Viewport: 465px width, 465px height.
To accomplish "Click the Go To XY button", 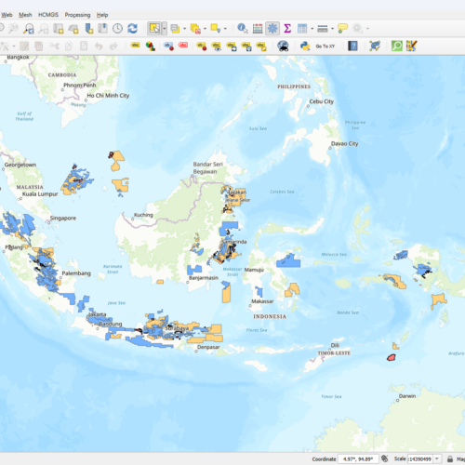I will (x=325, y=46).
